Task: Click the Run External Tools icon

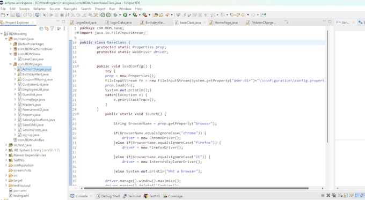Action: [145, 15]
